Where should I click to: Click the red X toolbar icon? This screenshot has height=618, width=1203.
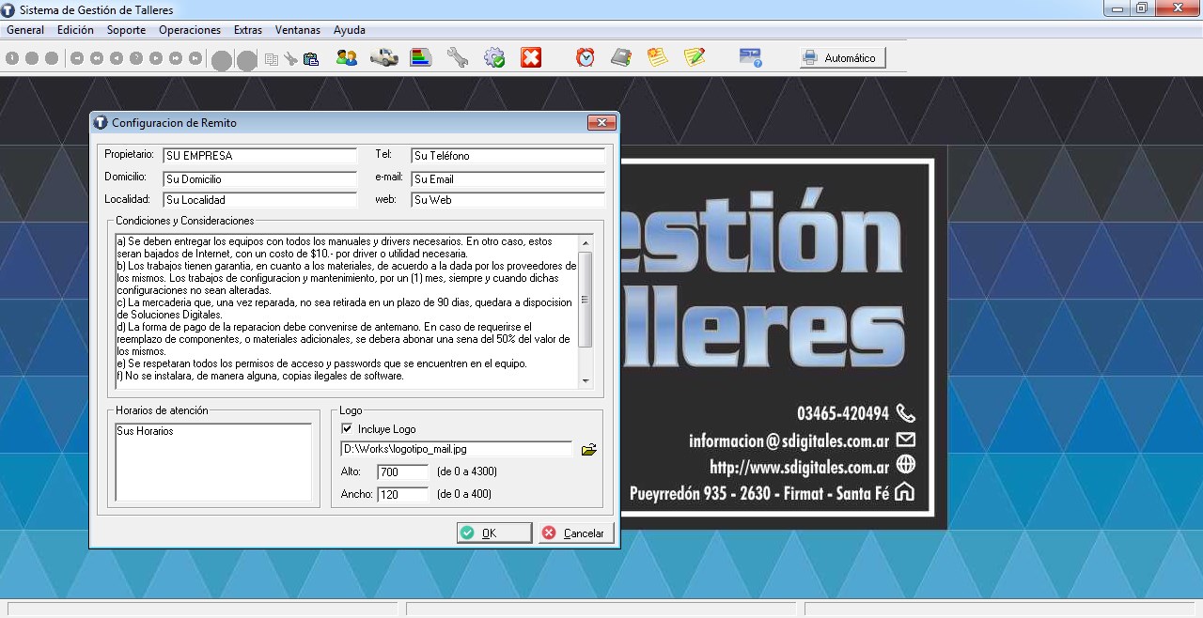[531, 58]
